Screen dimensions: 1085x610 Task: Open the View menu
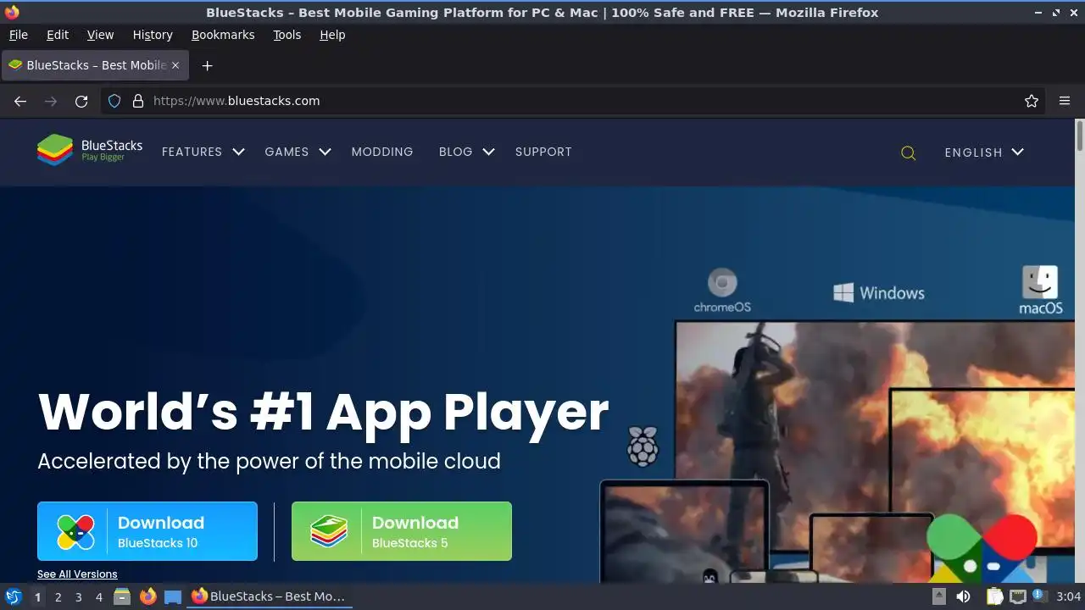100,35
